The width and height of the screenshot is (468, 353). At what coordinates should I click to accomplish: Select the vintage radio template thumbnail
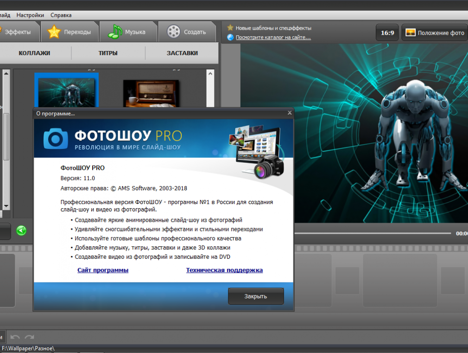coord(151,93)
